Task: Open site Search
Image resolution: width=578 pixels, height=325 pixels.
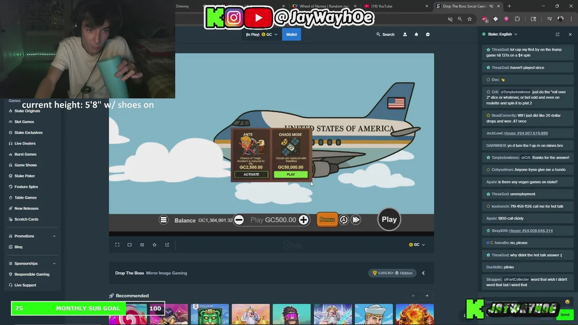Action: pos(385,34)
